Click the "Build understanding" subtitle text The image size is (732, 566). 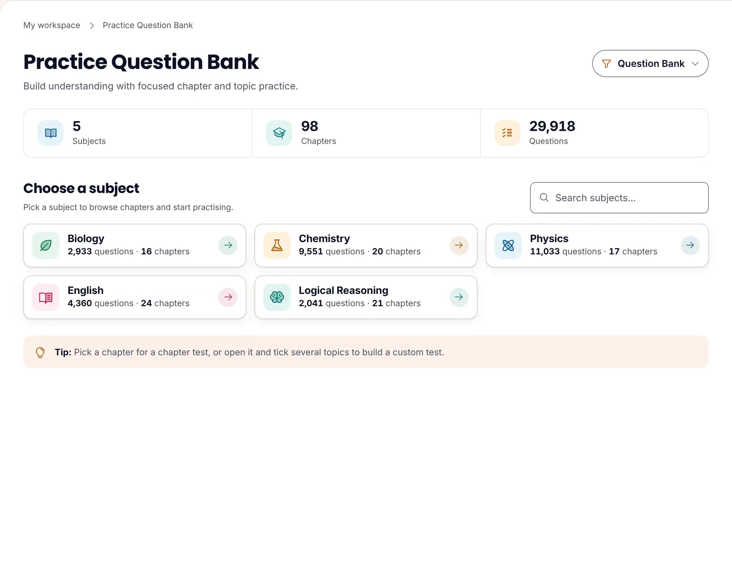tap(161, 86)
